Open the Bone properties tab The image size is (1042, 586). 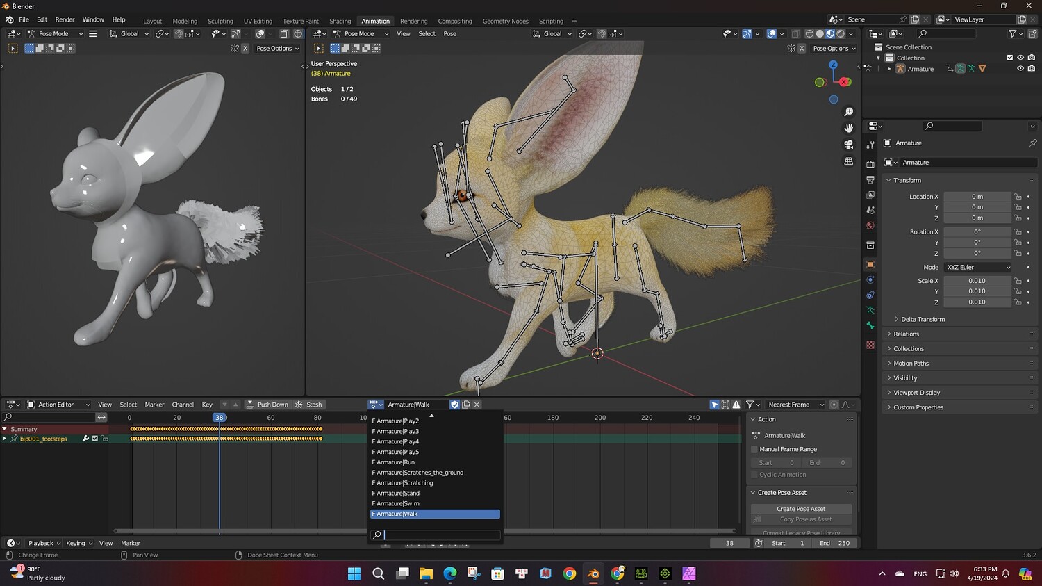[x=870, y=325]
